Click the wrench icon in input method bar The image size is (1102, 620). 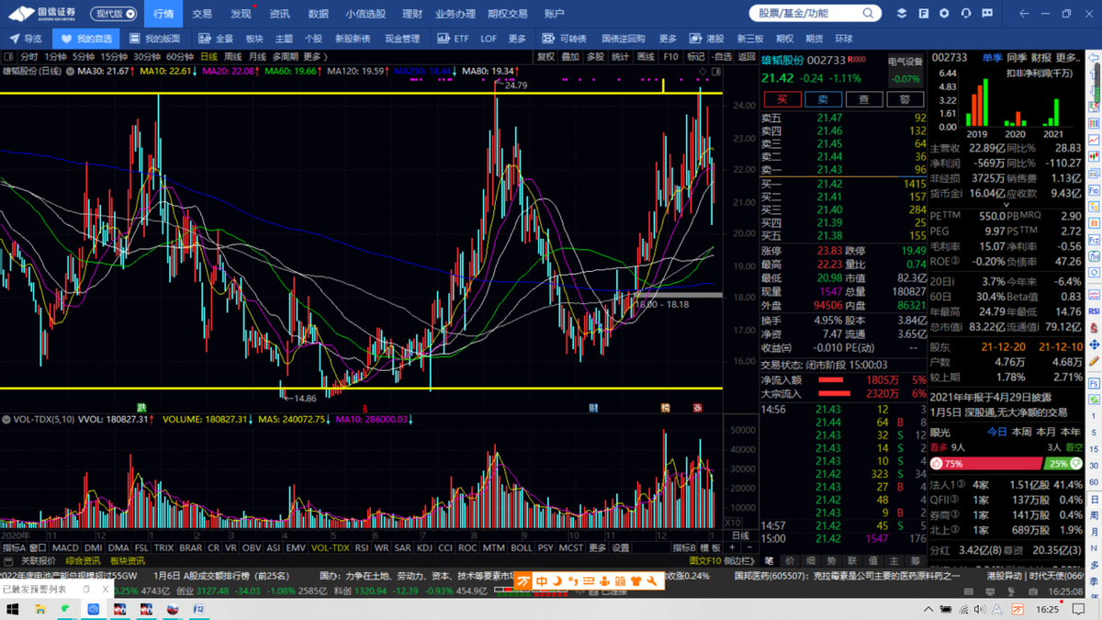(x=653, y=581)
